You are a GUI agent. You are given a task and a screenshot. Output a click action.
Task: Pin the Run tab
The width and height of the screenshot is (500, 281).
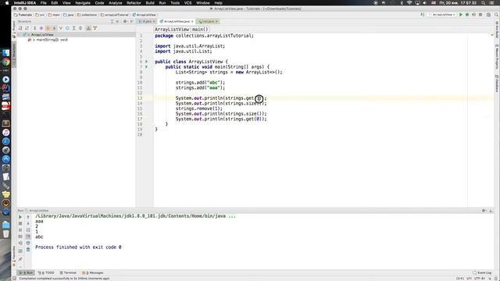tap(20, 259)
